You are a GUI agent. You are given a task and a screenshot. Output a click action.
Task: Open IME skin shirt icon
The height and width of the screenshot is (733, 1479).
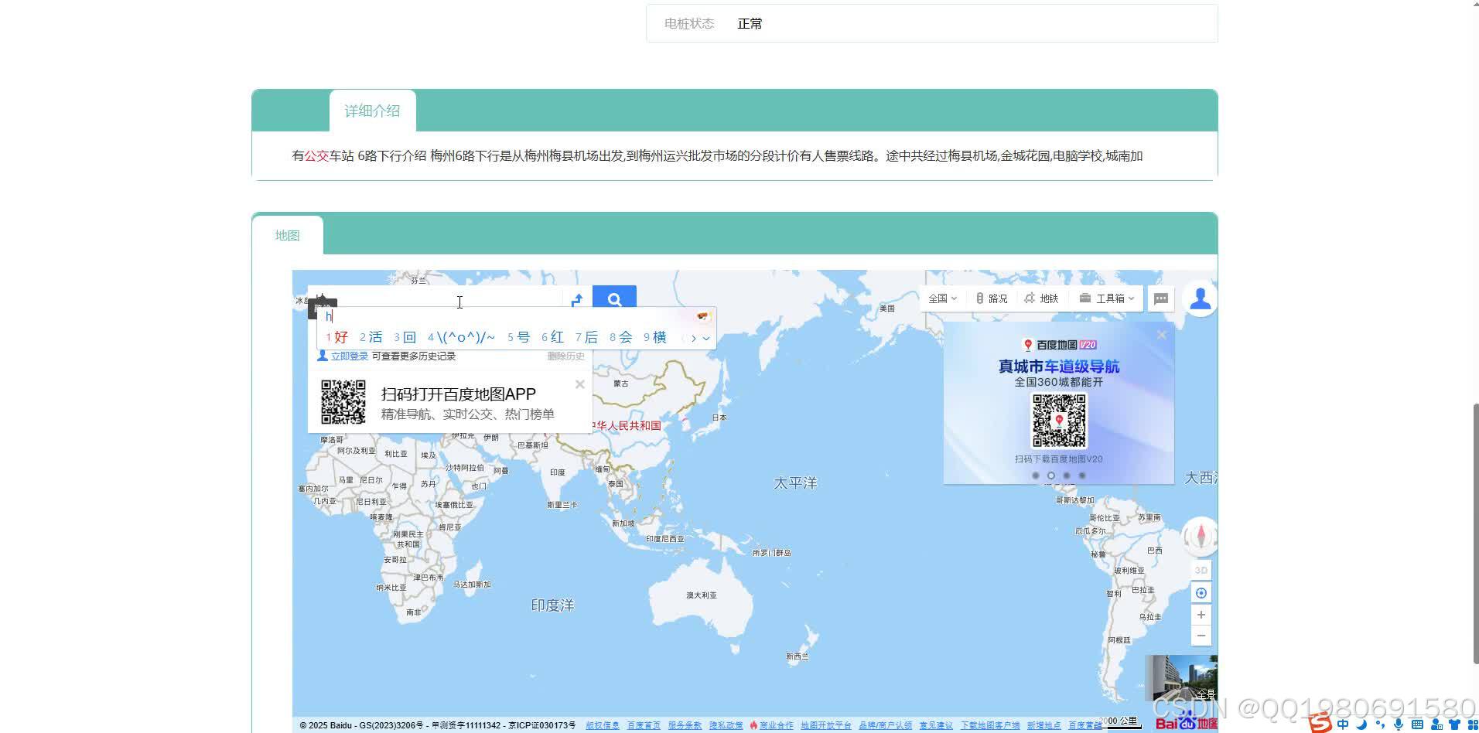point(1454,724)
